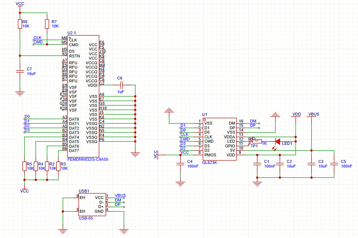Select the C5 capacitor symbol
Image resolution: width=358 pixels, height=238 pixels.
coord(334,164)
